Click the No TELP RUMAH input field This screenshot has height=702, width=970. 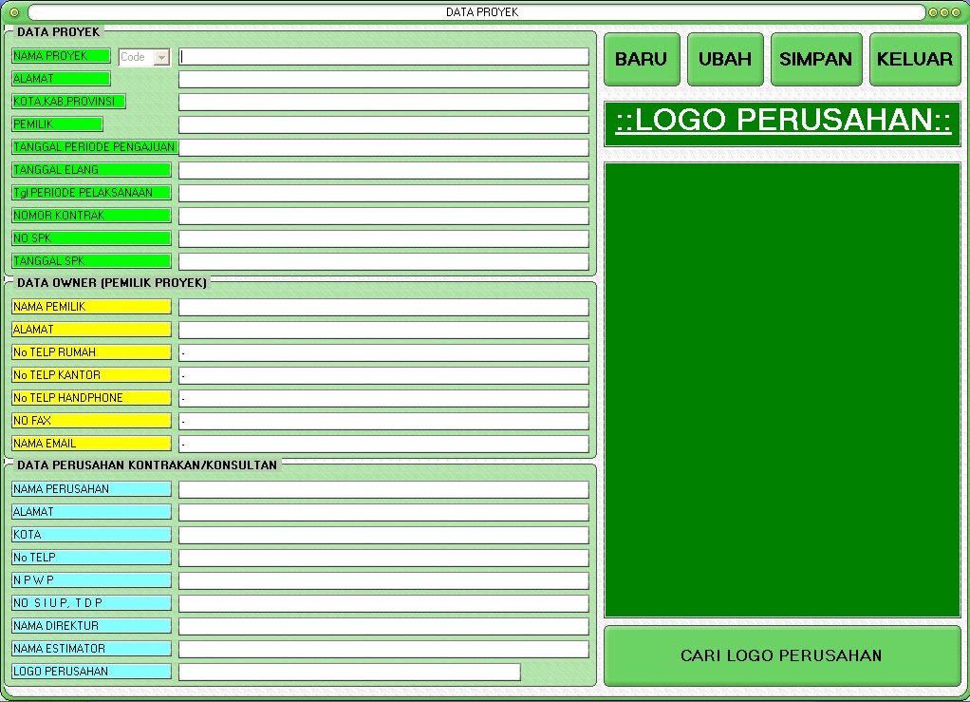pos(383,352)
